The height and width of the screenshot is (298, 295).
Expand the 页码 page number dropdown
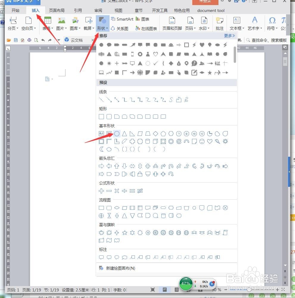[x=191, y=28]
